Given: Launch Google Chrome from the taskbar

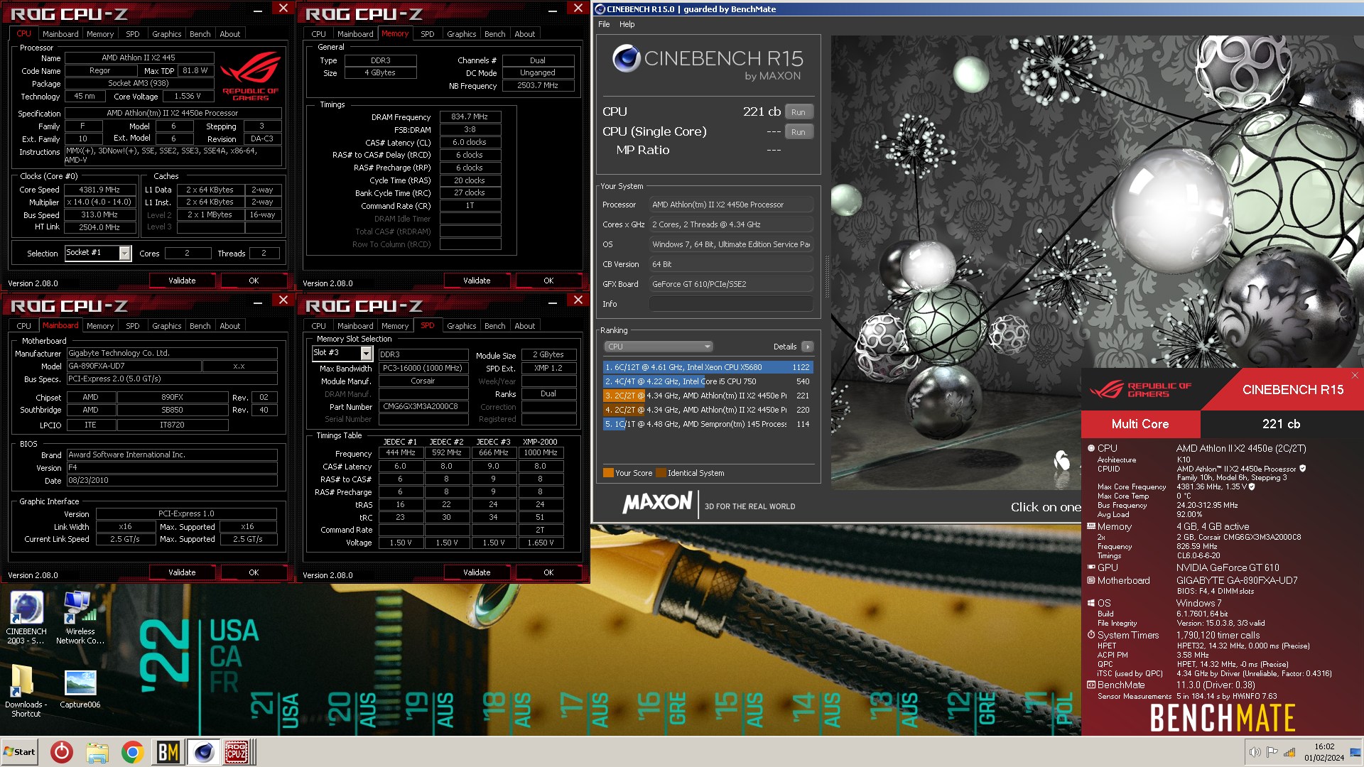Looking at the screenshot, I should click(x=132, y=752).
